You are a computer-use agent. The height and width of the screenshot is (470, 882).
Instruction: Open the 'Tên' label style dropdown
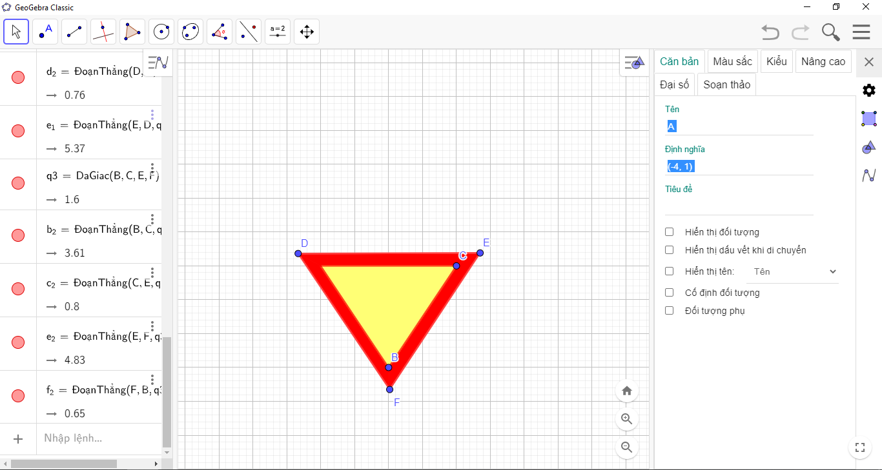click(x=792, y=272)
